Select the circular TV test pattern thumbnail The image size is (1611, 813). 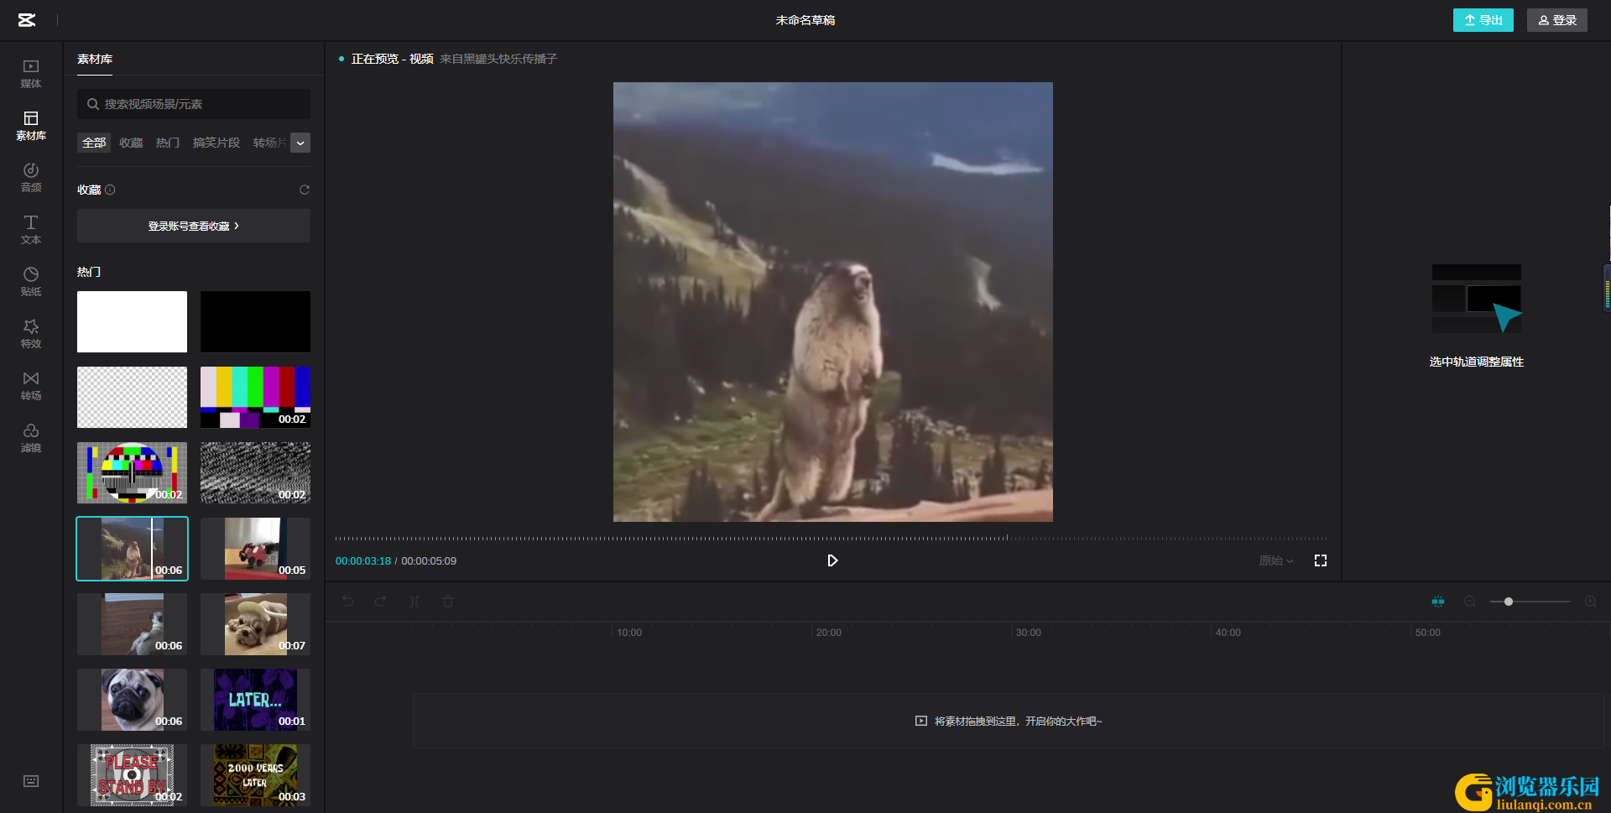132,472
